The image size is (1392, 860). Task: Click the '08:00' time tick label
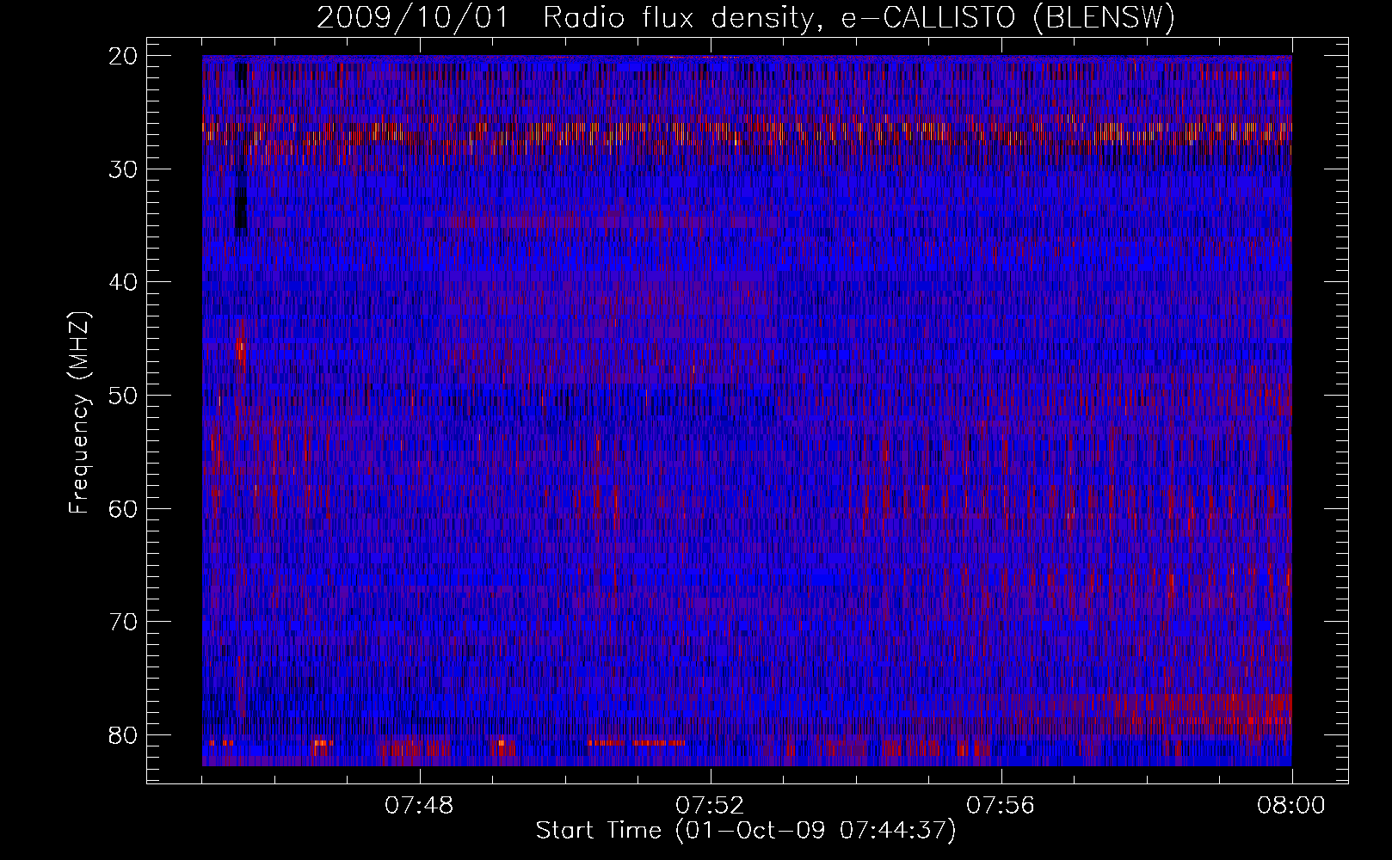(x=1291, y=806)
